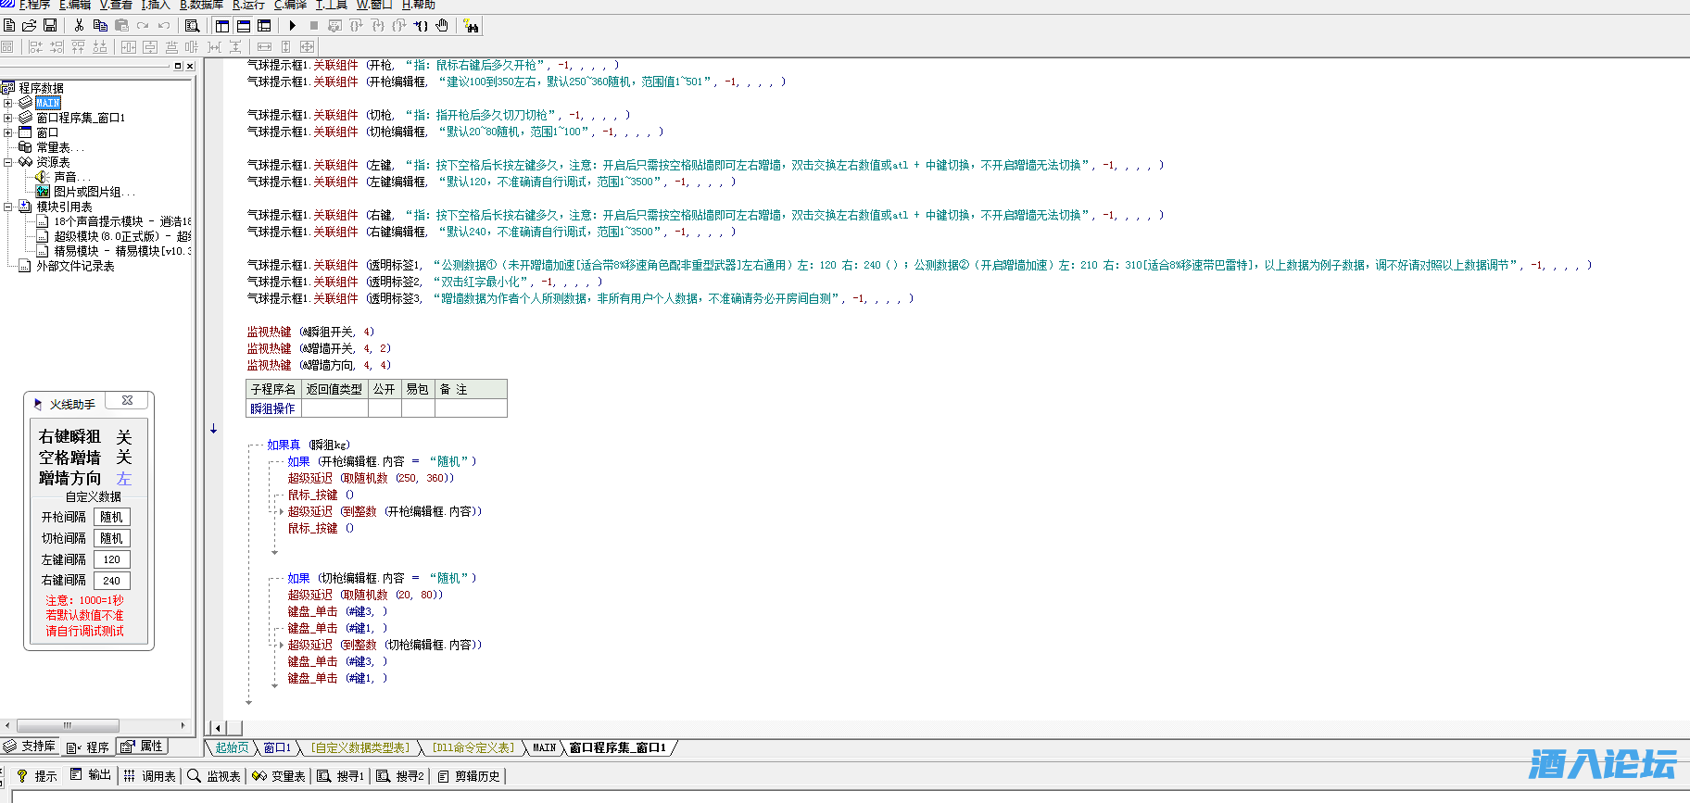Collapse the 模块引用表 tree node

point(8,207)
